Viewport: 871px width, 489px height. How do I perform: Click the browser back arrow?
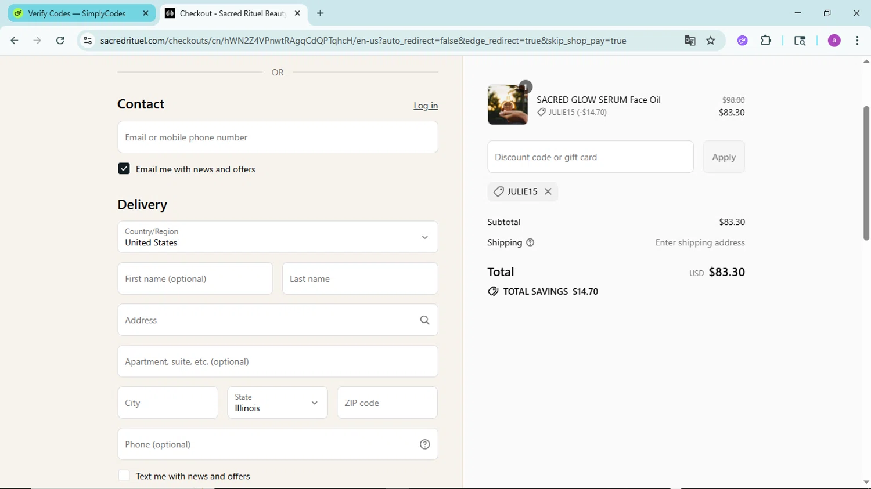coord(15,41)
